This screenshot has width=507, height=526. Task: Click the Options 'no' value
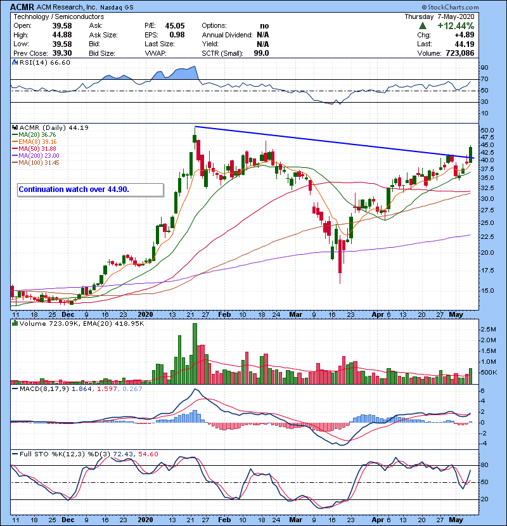coord(264,26)
